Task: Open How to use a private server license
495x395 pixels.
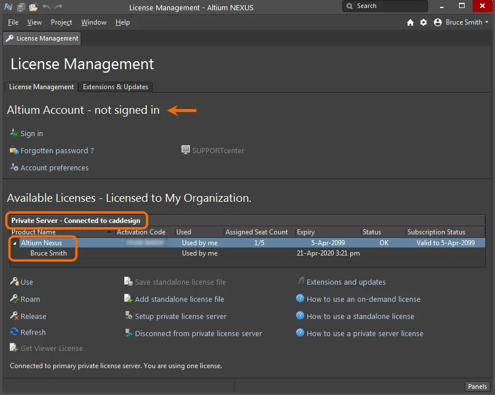Action: [365, 333]
